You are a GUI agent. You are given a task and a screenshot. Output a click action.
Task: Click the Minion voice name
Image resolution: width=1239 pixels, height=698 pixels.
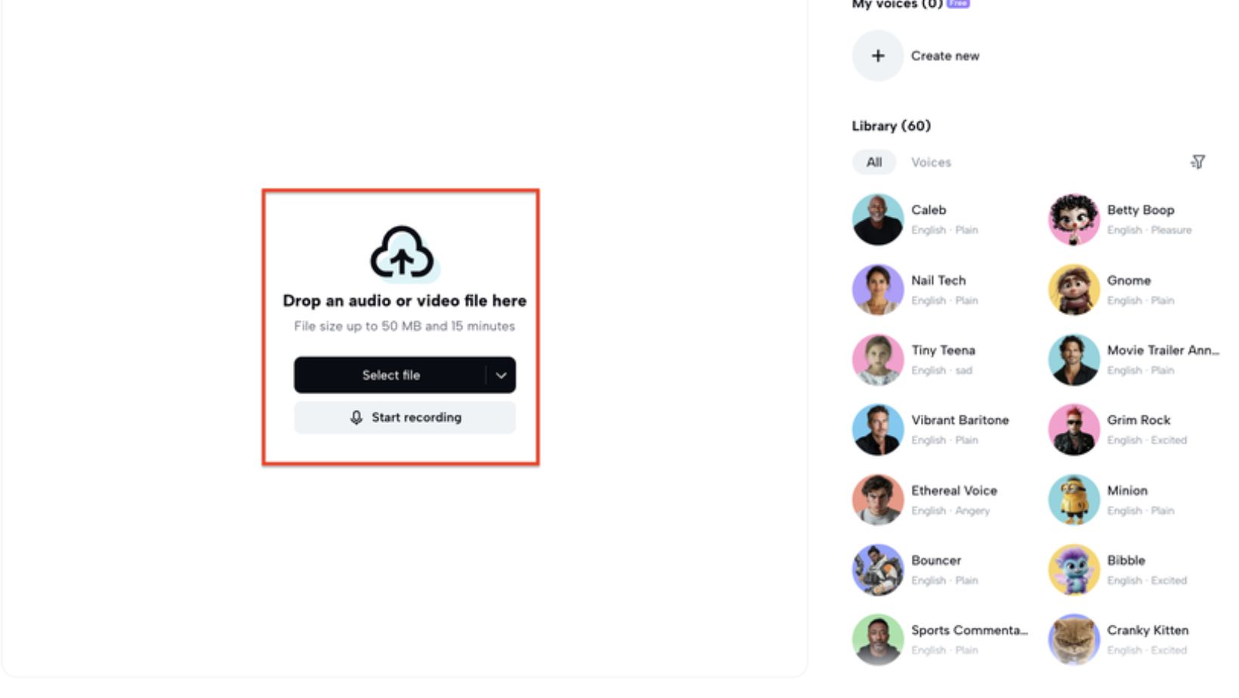pos(1127,490)
